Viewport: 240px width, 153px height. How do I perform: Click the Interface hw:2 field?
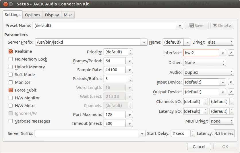pyautogui.click(x=201, y=53)
